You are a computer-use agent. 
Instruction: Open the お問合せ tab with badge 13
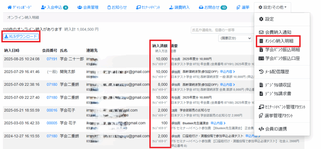(x=213, y=7)
